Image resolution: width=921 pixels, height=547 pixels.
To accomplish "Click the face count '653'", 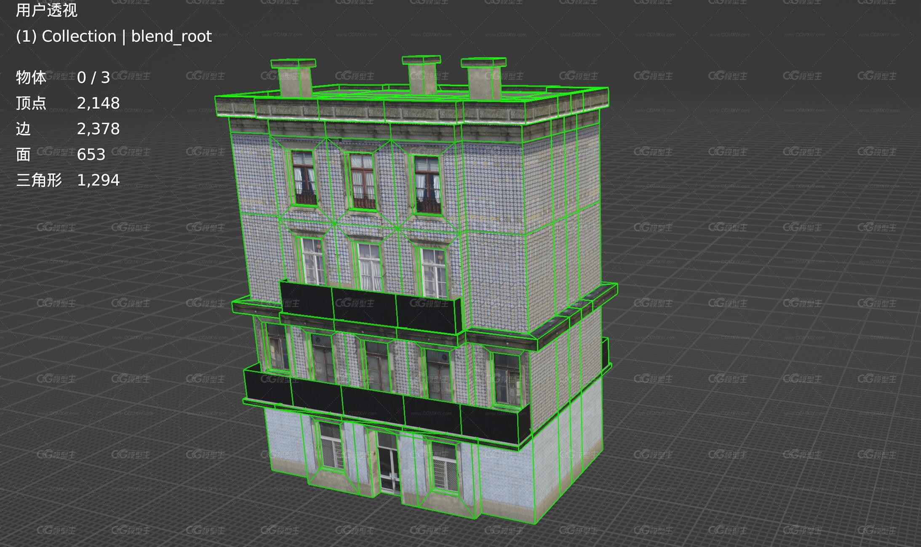I will (91, 154).
